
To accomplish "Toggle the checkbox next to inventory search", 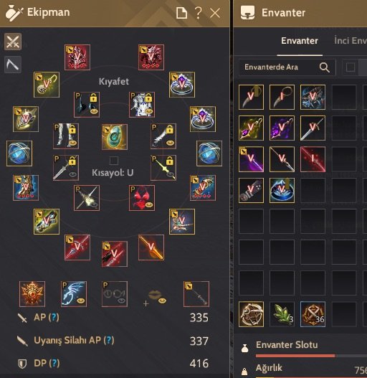I will 351,67.
